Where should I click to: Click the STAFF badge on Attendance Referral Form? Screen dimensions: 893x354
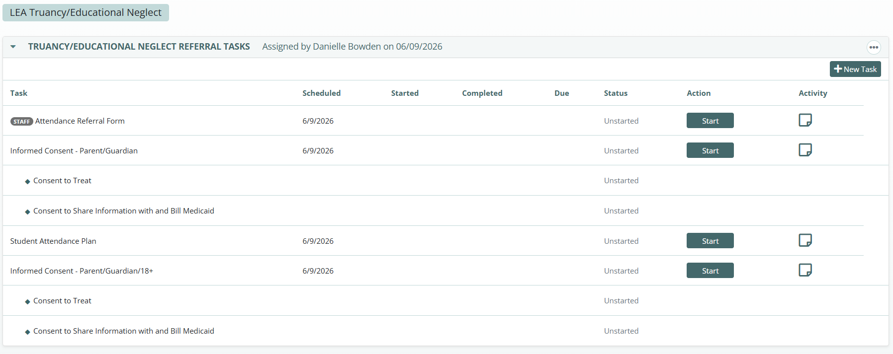[21, 121]
